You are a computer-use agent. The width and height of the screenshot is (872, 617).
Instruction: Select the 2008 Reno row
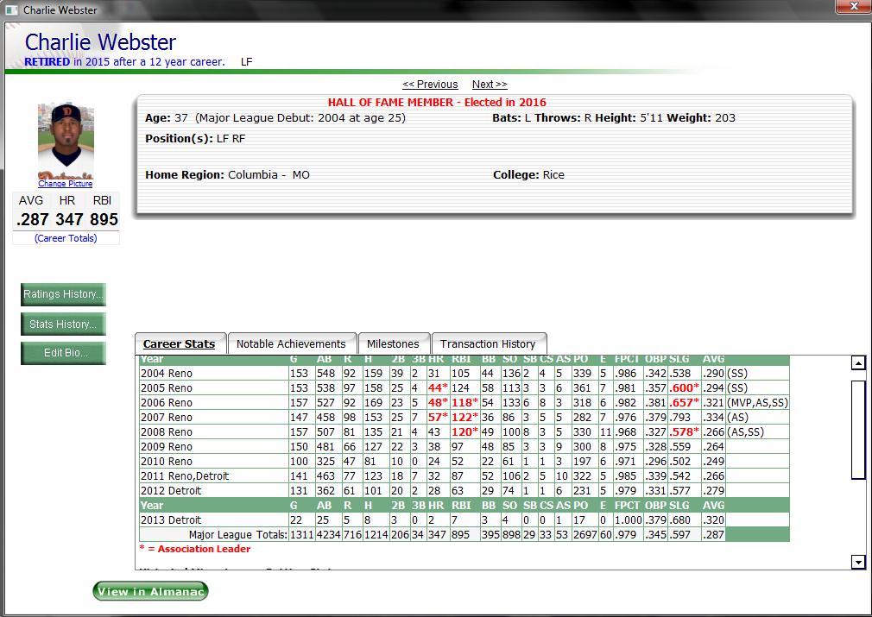[x=464, y=431]
